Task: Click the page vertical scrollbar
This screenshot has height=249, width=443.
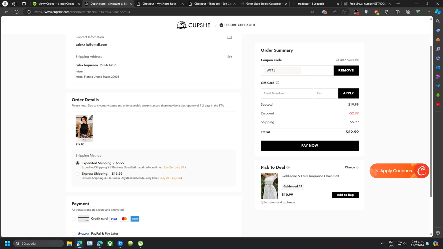Action: [x=431, y=121]
